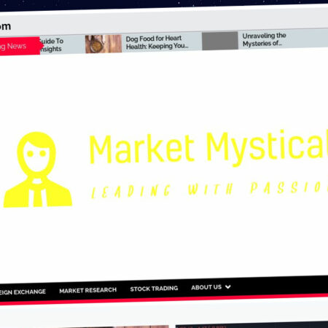The width and height of the screenshot is (328, 328).
Task: Click the Market Mystical businessman logo icon
Action: (37, 170)
